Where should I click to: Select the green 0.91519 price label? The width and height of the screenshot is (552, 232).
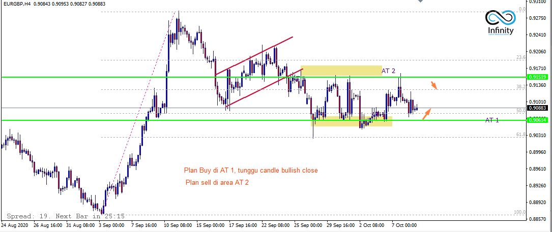[x=537, y=77]
